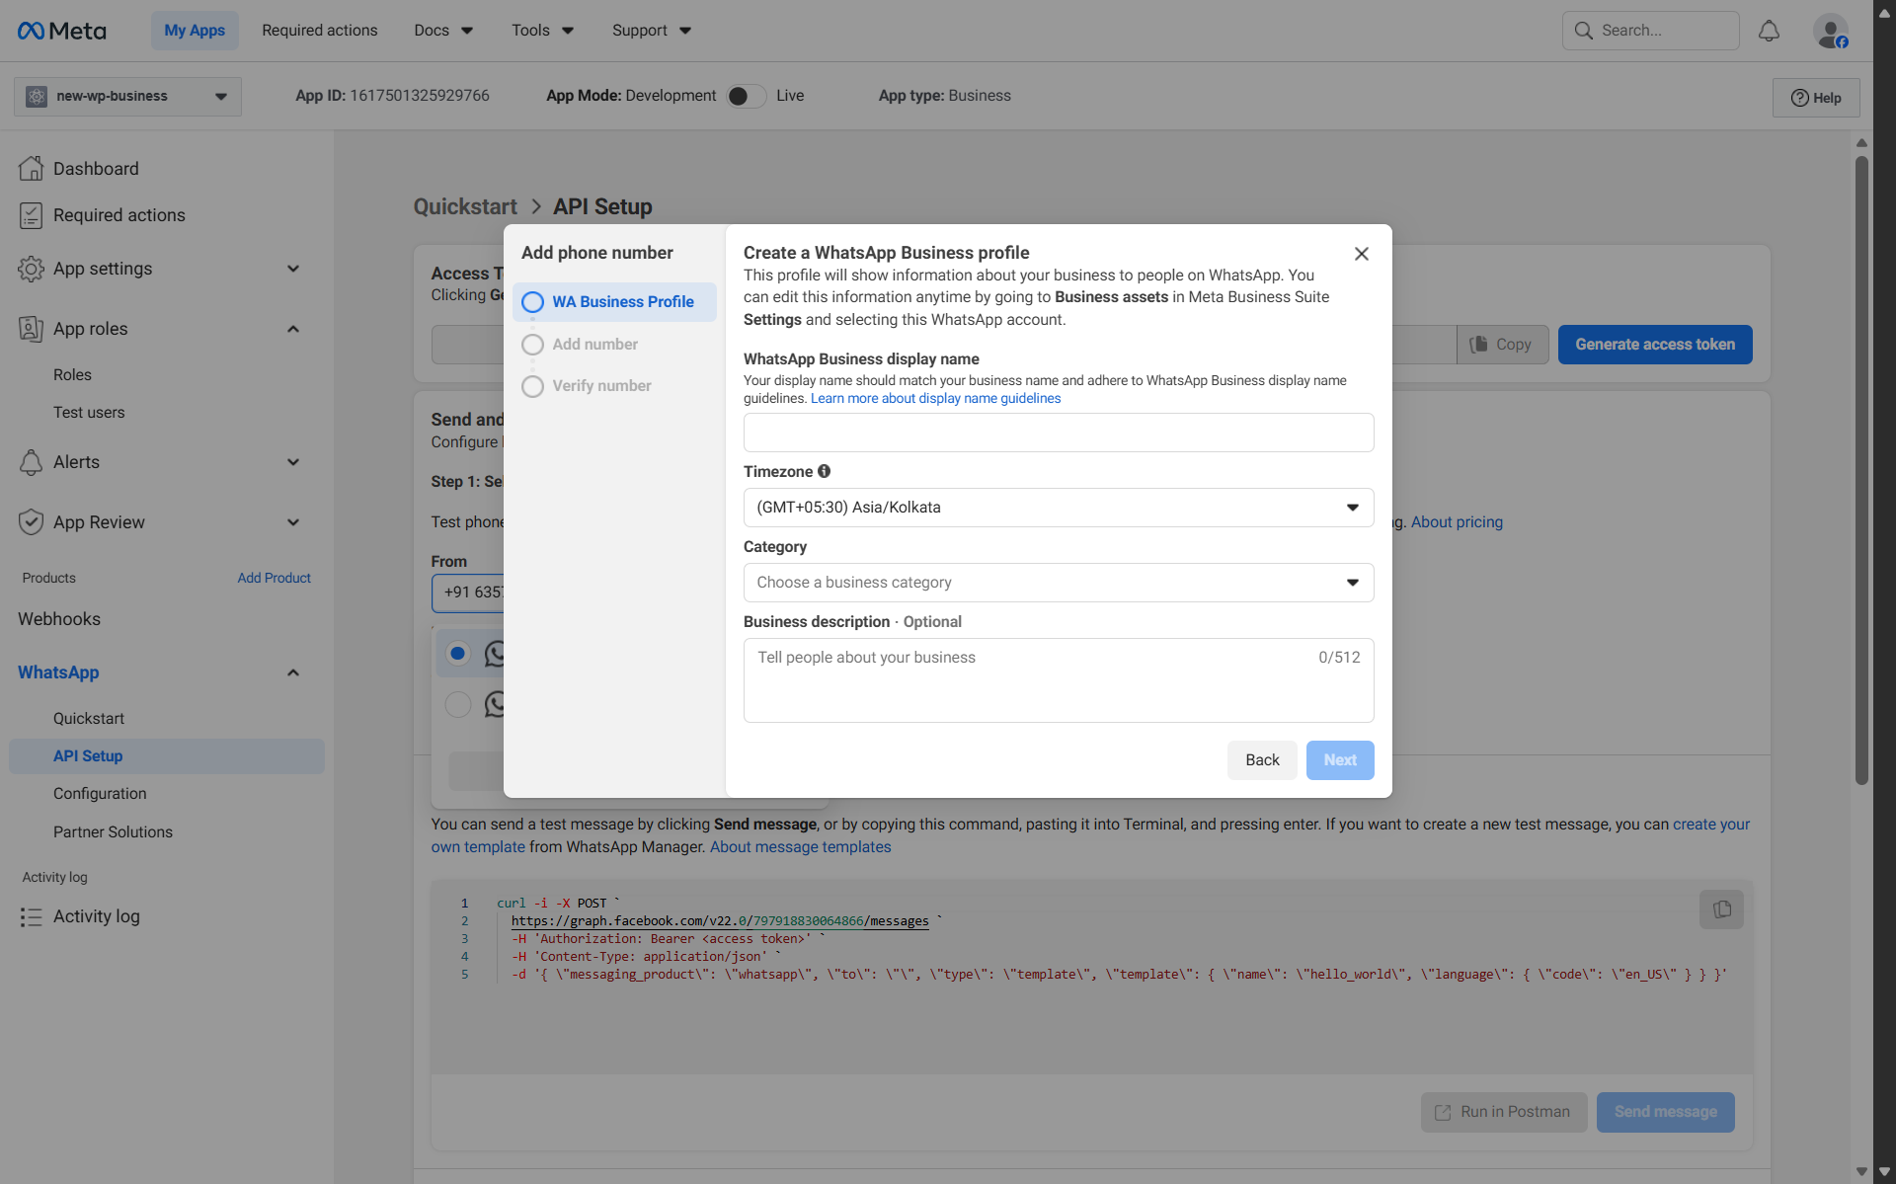Click the Timezone info icon
Screen dimensions: 1896x1184
(x=824, y=471)
